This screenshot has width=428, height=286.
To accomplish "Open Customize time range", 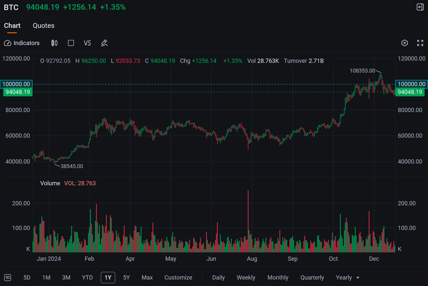I will click(178, 278).
